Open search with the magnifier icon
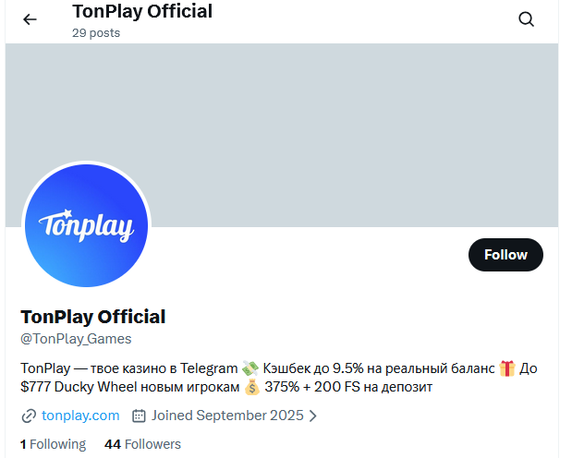572x458 pixels. pos(526,19)
